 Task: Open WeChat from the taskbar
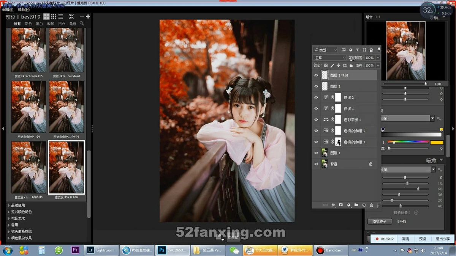(234, 250)
